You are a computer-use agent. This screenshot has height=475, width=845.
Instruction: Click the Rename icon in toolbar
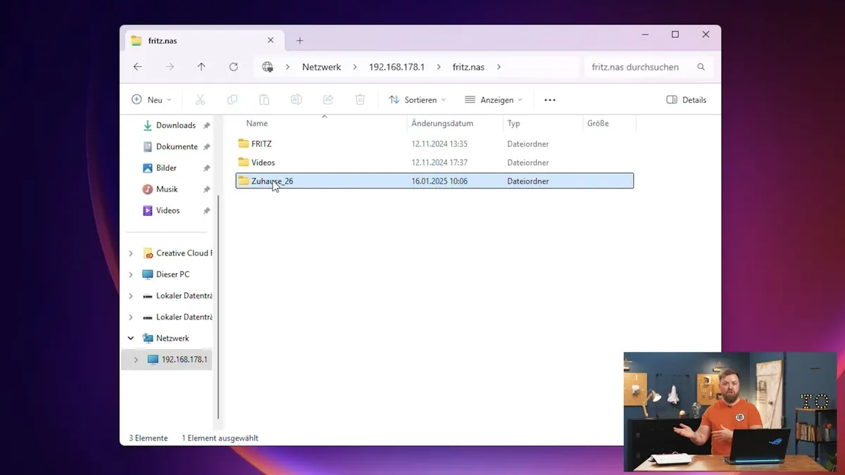[296, 100]
